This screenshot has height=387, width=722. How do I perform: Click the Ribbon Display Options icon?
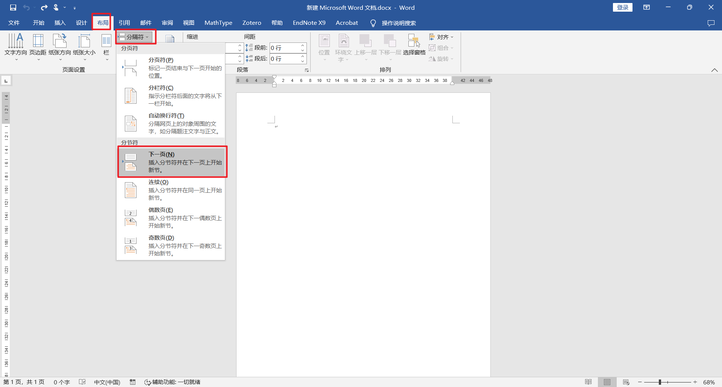coord(646,8)
